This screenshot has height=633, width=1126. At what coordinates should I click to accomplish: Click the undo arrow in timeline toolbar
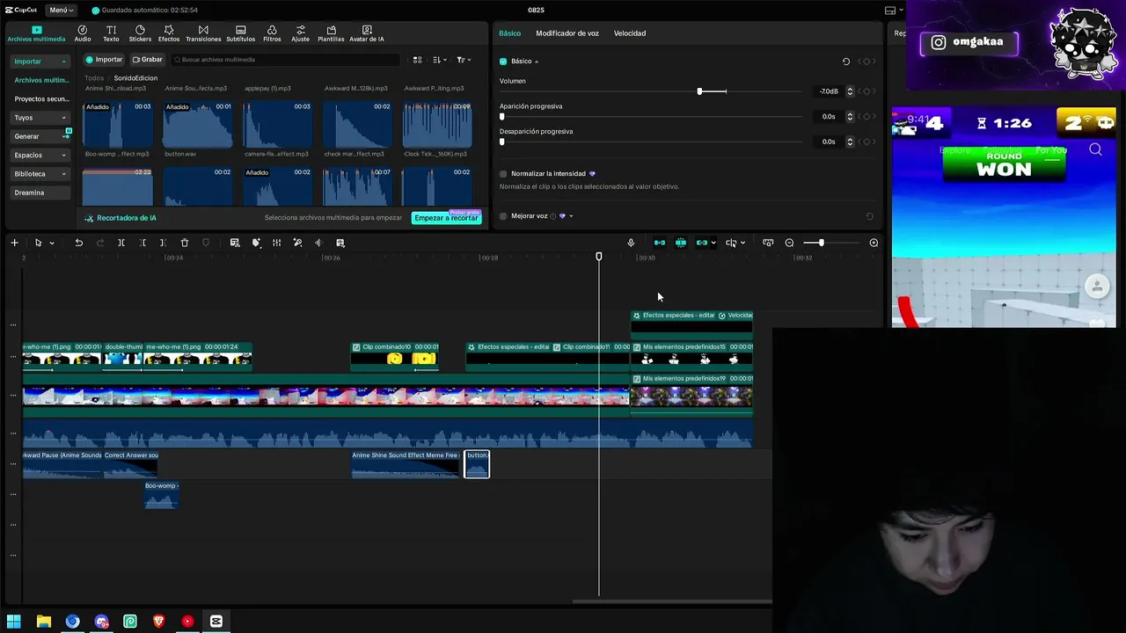click(78, 243)
